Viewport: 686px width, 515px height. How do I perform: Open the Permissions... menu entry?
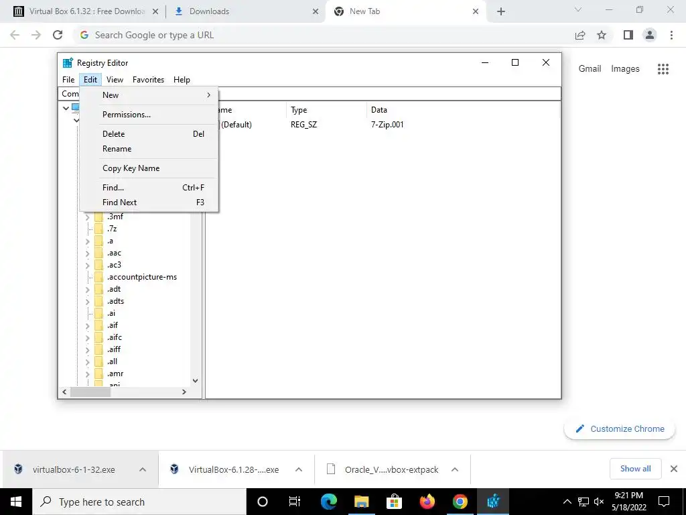(149, 114)
